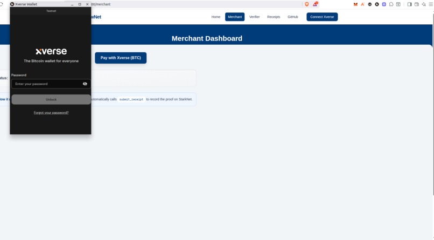Open dark circular extension icon beside Xverse
This screenshot has height=240, width=434.
[x=369, y=4]
